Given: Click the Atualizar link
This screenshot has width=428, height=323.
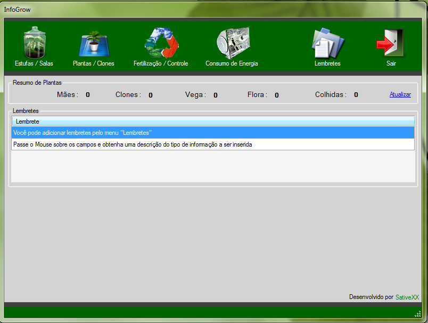Looking at the screenshot, I should point(400,94).
